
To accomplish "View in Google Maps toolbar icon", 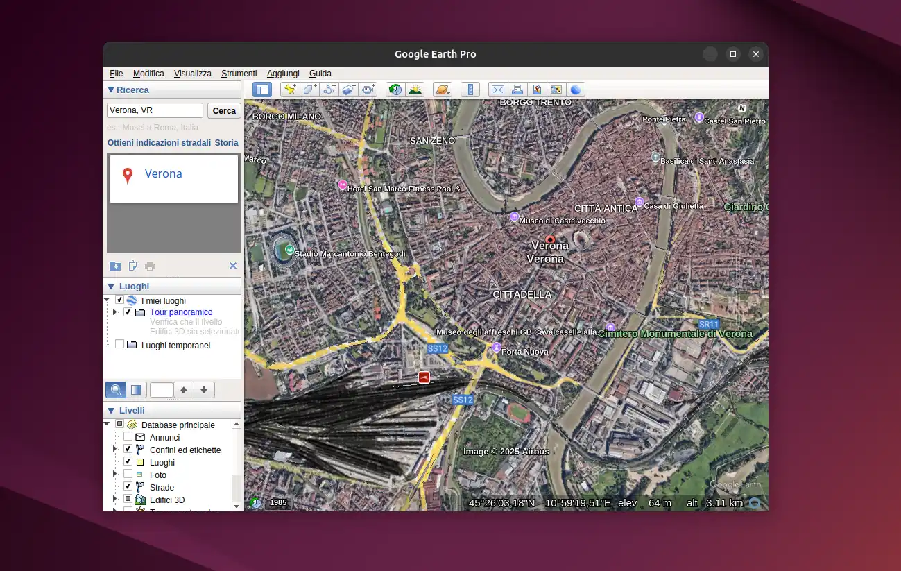I will [556, 90].
